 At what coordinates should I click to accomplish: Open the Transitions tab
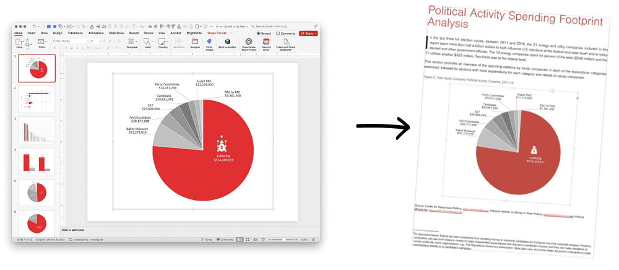coord(75,33)
